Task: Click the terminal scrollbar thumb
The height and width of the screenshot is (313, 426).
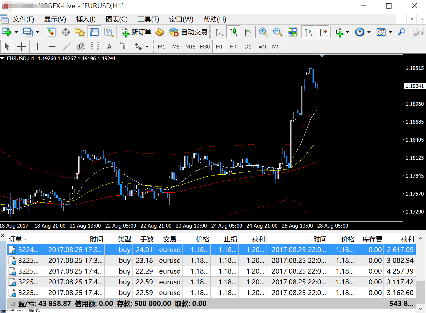Action: pos(420,292)
